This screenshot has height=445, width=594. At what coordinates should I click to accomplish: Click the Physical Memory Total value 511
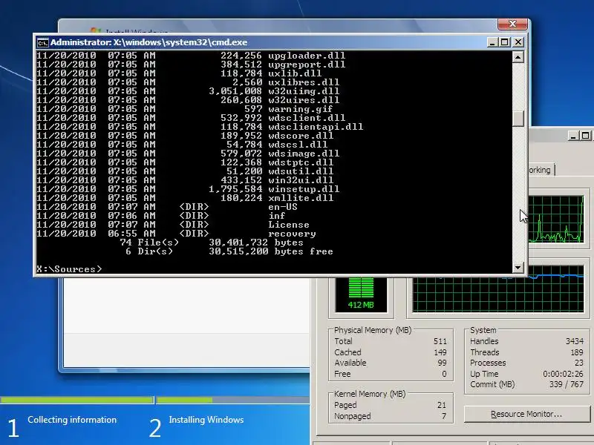click(440, 341)
